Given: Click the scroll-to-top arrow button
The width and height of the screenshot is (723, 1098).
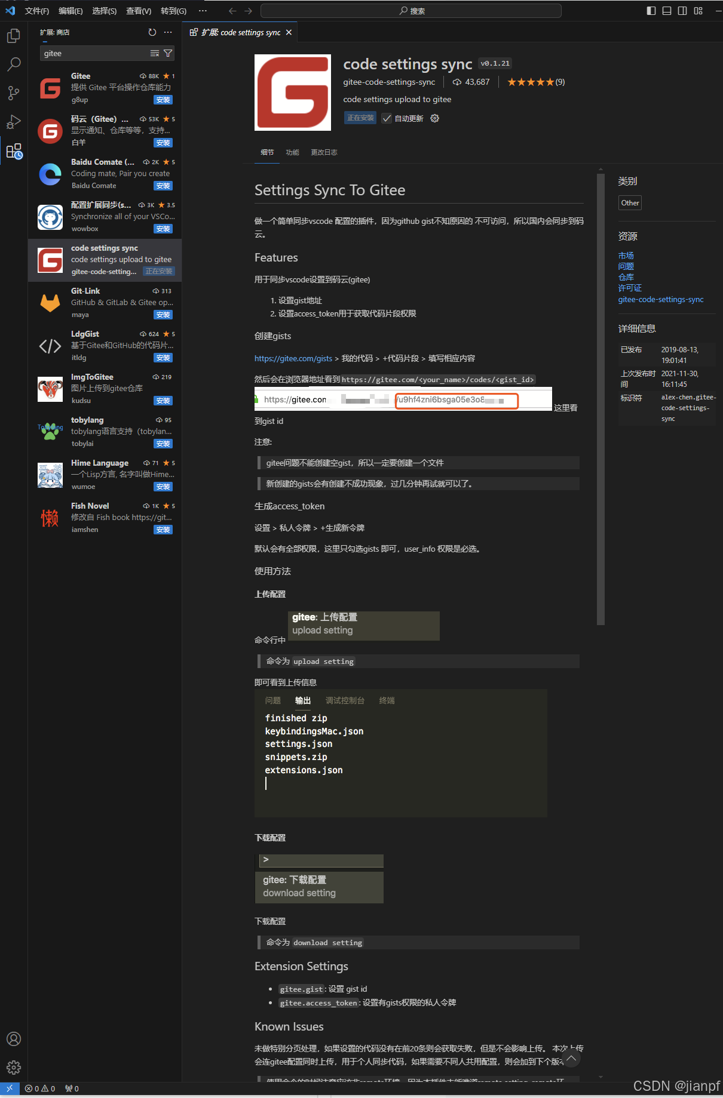Looking at the screenshot, I should (x=571, y=1059).
